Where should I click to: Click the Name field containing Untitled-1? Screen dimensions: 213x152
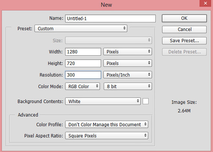pyautogui.click(x=110, y=18)
